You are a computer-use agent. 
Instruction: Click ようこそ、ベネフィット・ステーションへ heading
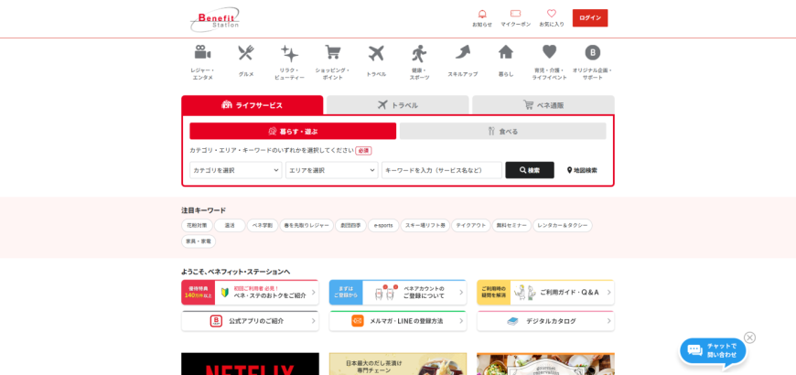235,272
